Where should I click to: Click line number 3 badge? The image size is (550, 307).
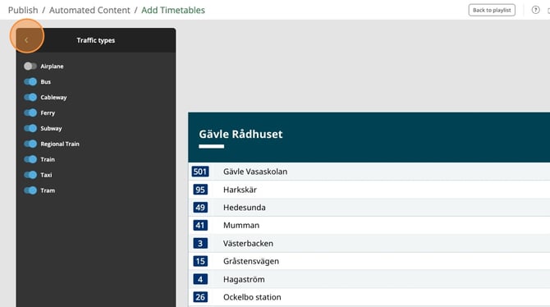pyautogui.click(x=200, y=243)
